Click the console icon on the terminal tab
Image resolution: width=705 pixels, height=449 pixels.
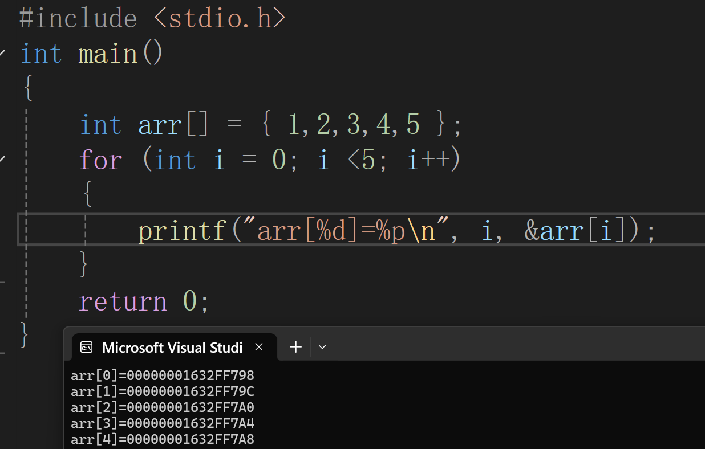click(87, 348)
